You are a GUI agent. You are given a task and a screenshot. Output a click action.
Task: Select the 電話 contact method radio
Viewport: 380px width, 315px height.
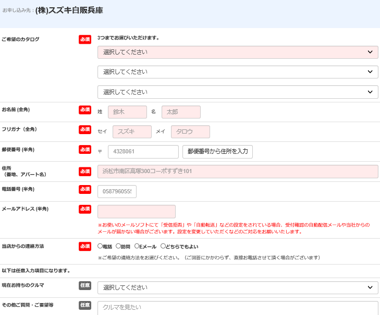tap(100, 246)
